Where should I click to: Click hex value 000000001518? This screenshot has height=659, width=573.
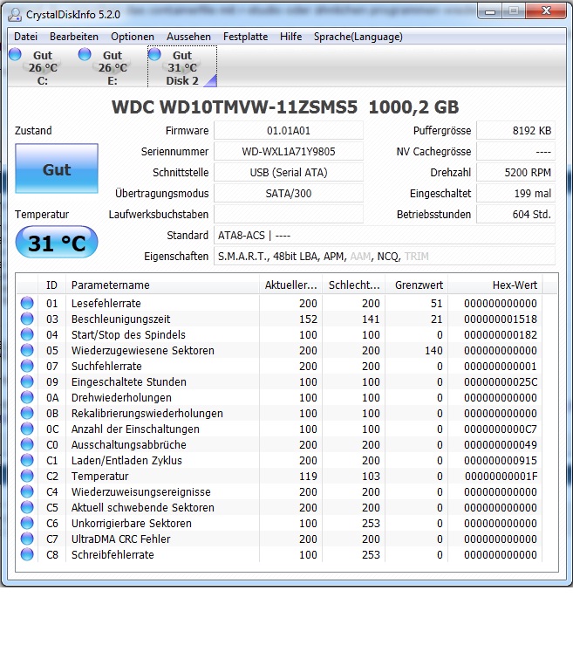(501, 319)
